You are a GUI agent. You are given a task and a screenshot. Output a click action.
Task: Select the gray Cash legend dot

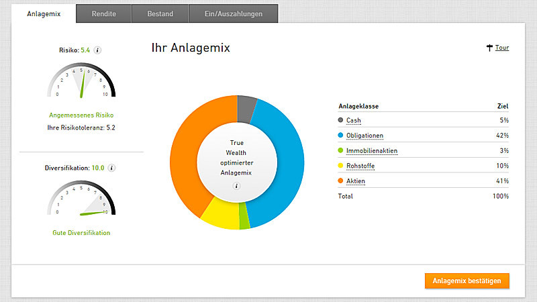point(340,120)
